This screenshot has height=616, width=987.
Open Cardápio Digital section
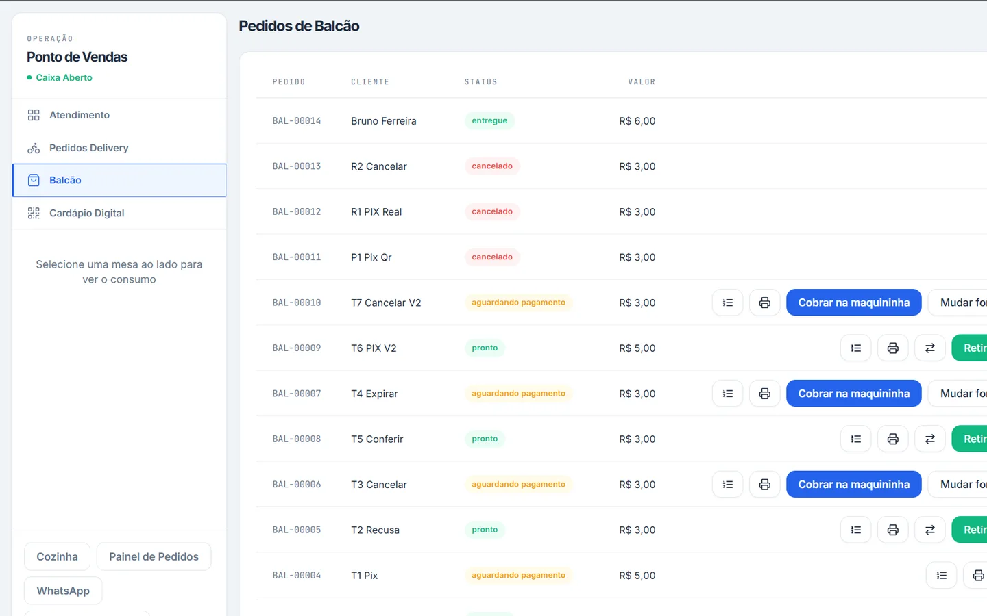tap(119, 213)
